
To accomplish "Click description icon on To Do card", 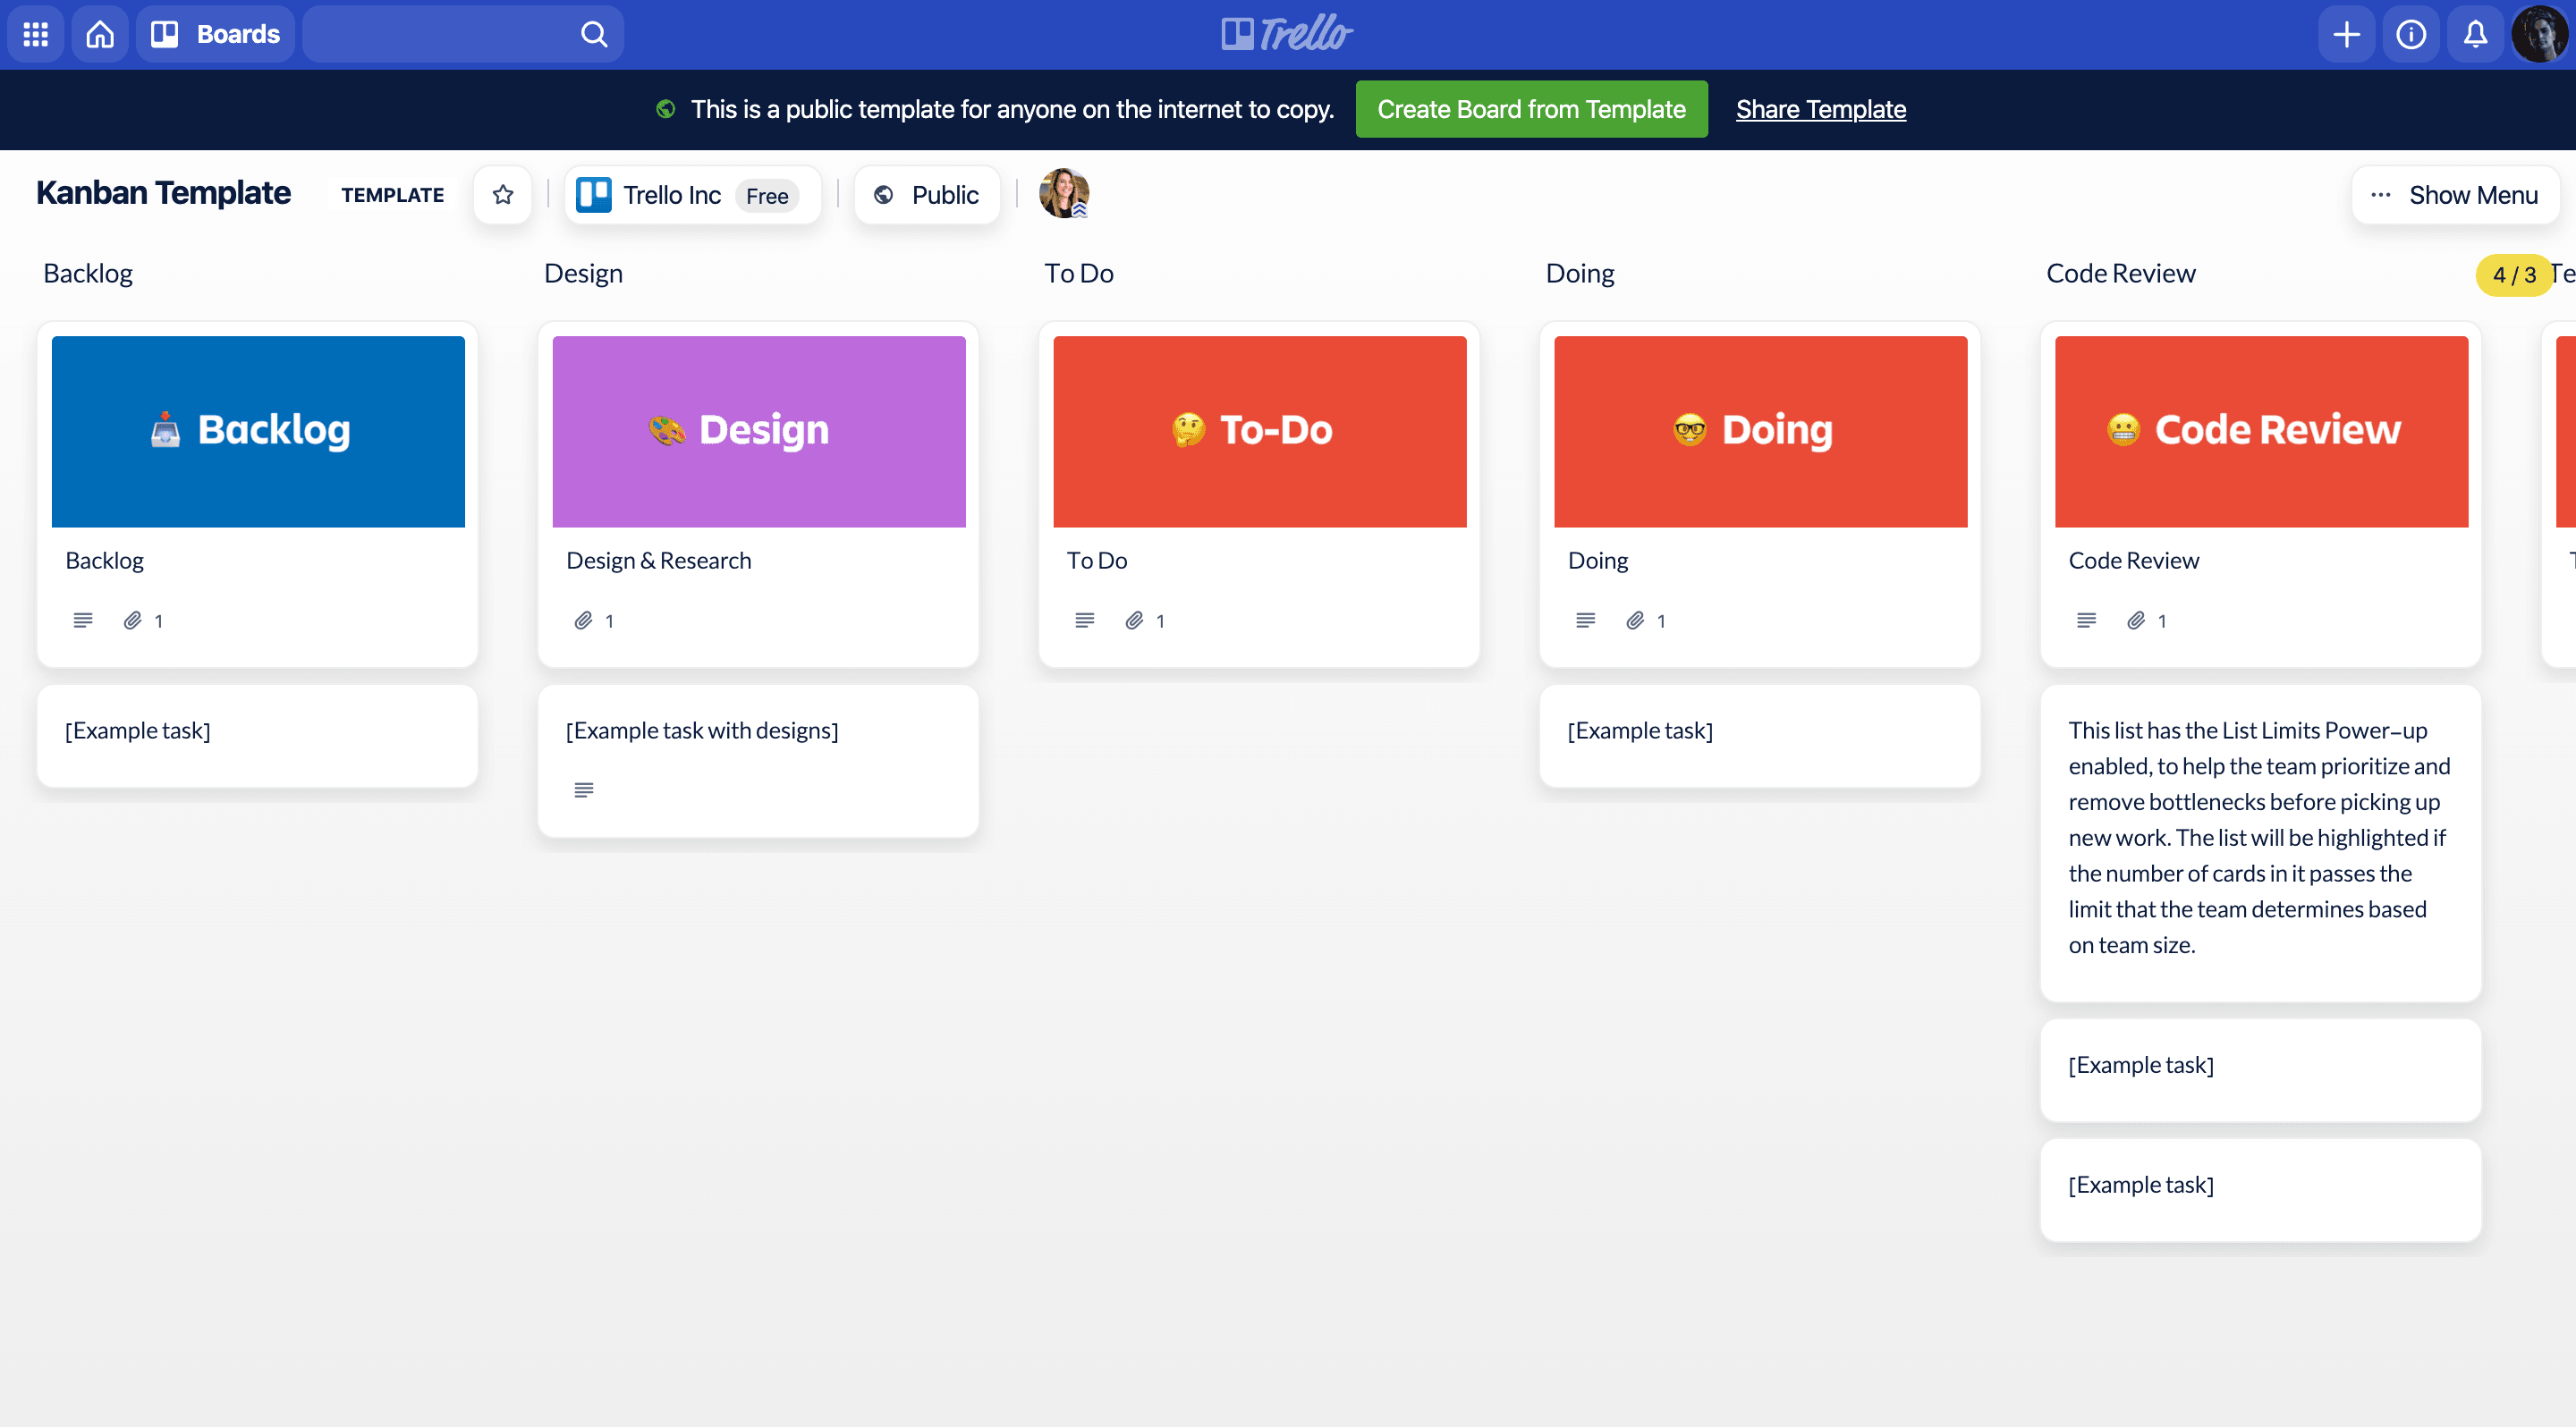I will coord(1084,621).
